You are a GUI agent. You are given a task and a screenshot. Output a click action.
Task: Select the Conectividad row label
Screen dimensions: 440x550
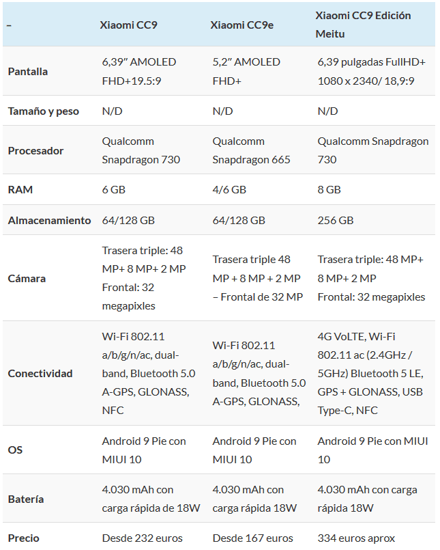(40, 374)
